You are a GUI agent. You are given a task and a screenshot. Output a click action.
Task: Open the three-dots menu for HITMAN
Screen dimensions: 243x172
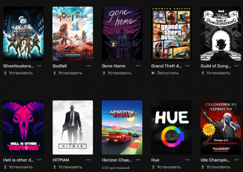tap(88, 160)
